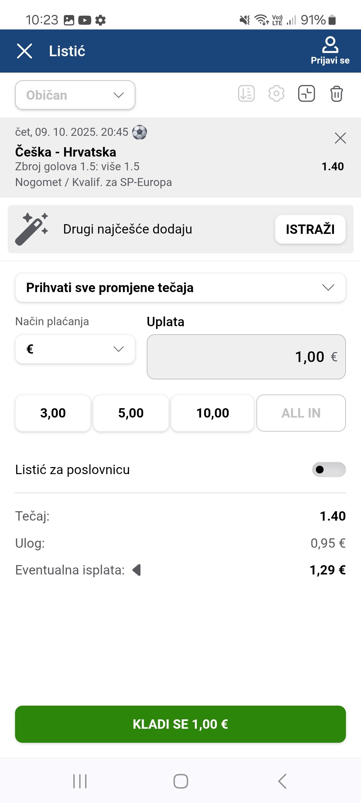Focus the Uplata amount field
Viewport: 361px width, 803px height.
point(246,357)
